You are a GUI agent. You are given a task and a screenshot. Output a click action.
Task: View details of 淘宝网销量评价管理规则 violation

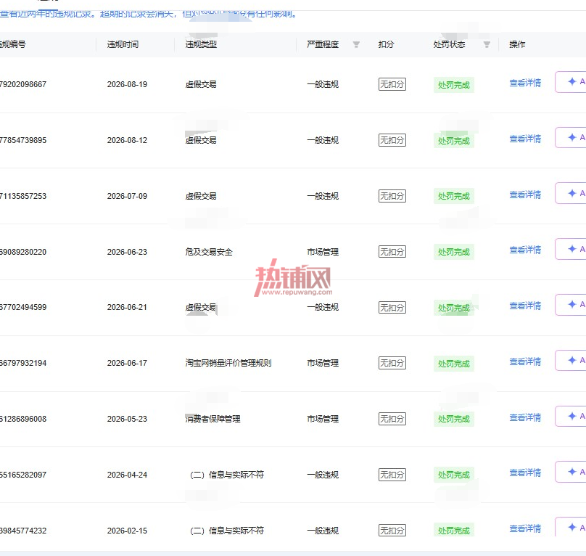click(525, 361)
